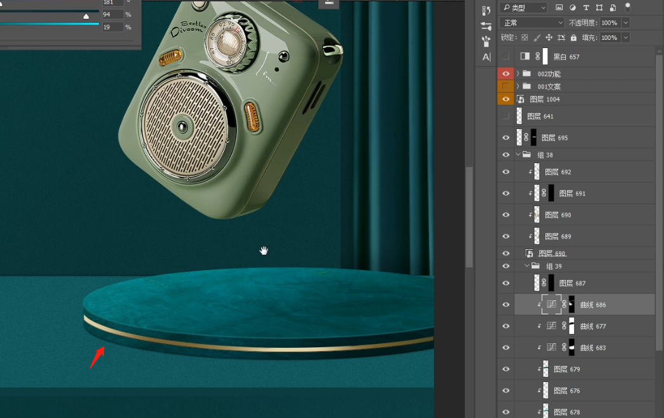Hide 图层 687 layer
664x418 pixels.
506,283
